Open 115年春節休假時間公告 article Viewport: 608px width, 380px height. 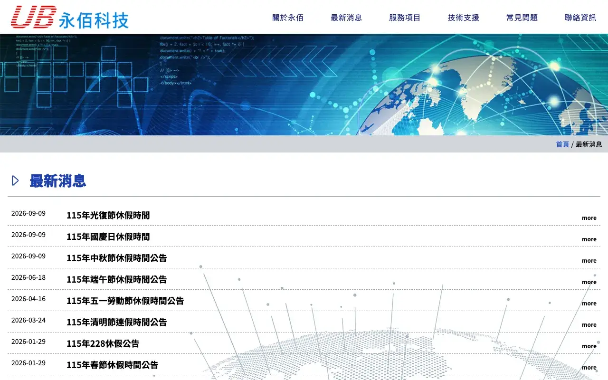point(112,365)
